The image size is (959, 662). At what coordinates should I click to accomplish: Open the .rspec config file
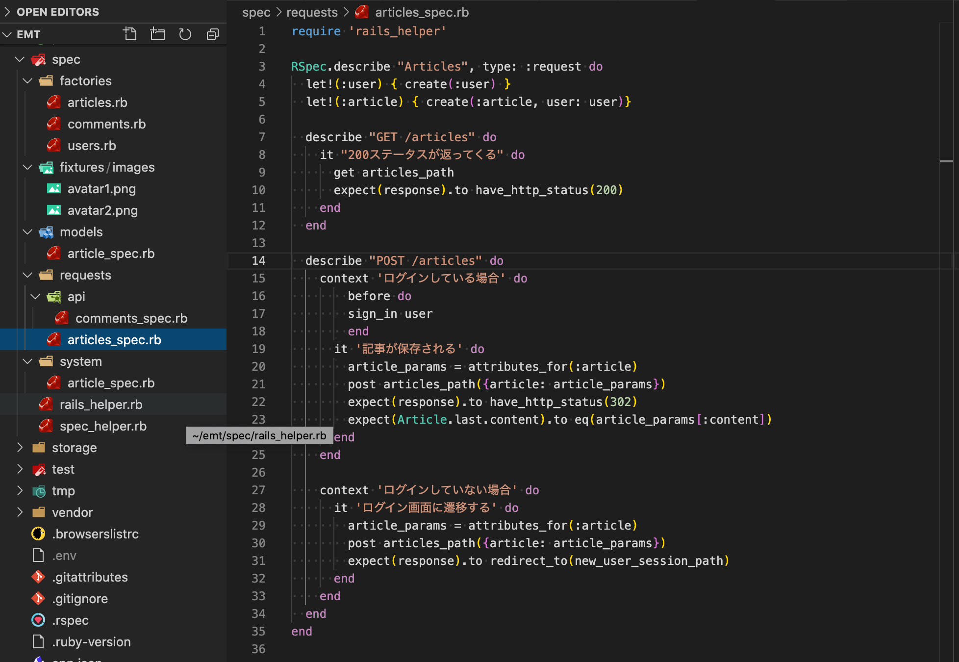(x=70, y=620)
